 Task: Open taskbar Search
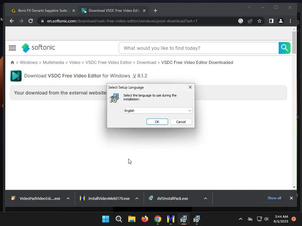tap(119, 219)
